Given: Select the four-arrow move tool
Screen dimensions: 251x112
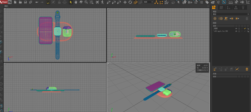Looking at the screenshot, I should (125, 2).
